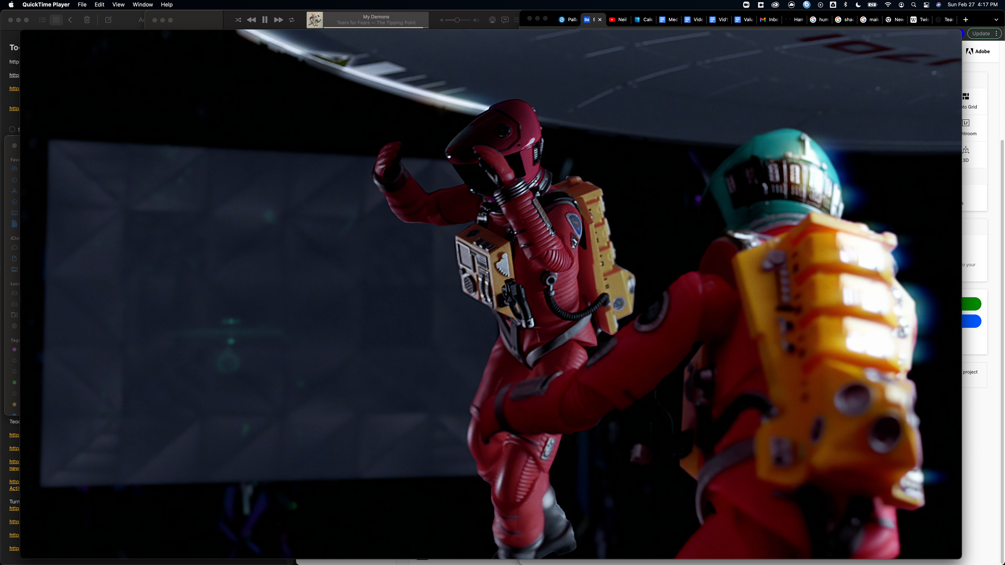Switch to the New Chrome tab
This screenshot has height=565, width=1005.
[895, 20]
